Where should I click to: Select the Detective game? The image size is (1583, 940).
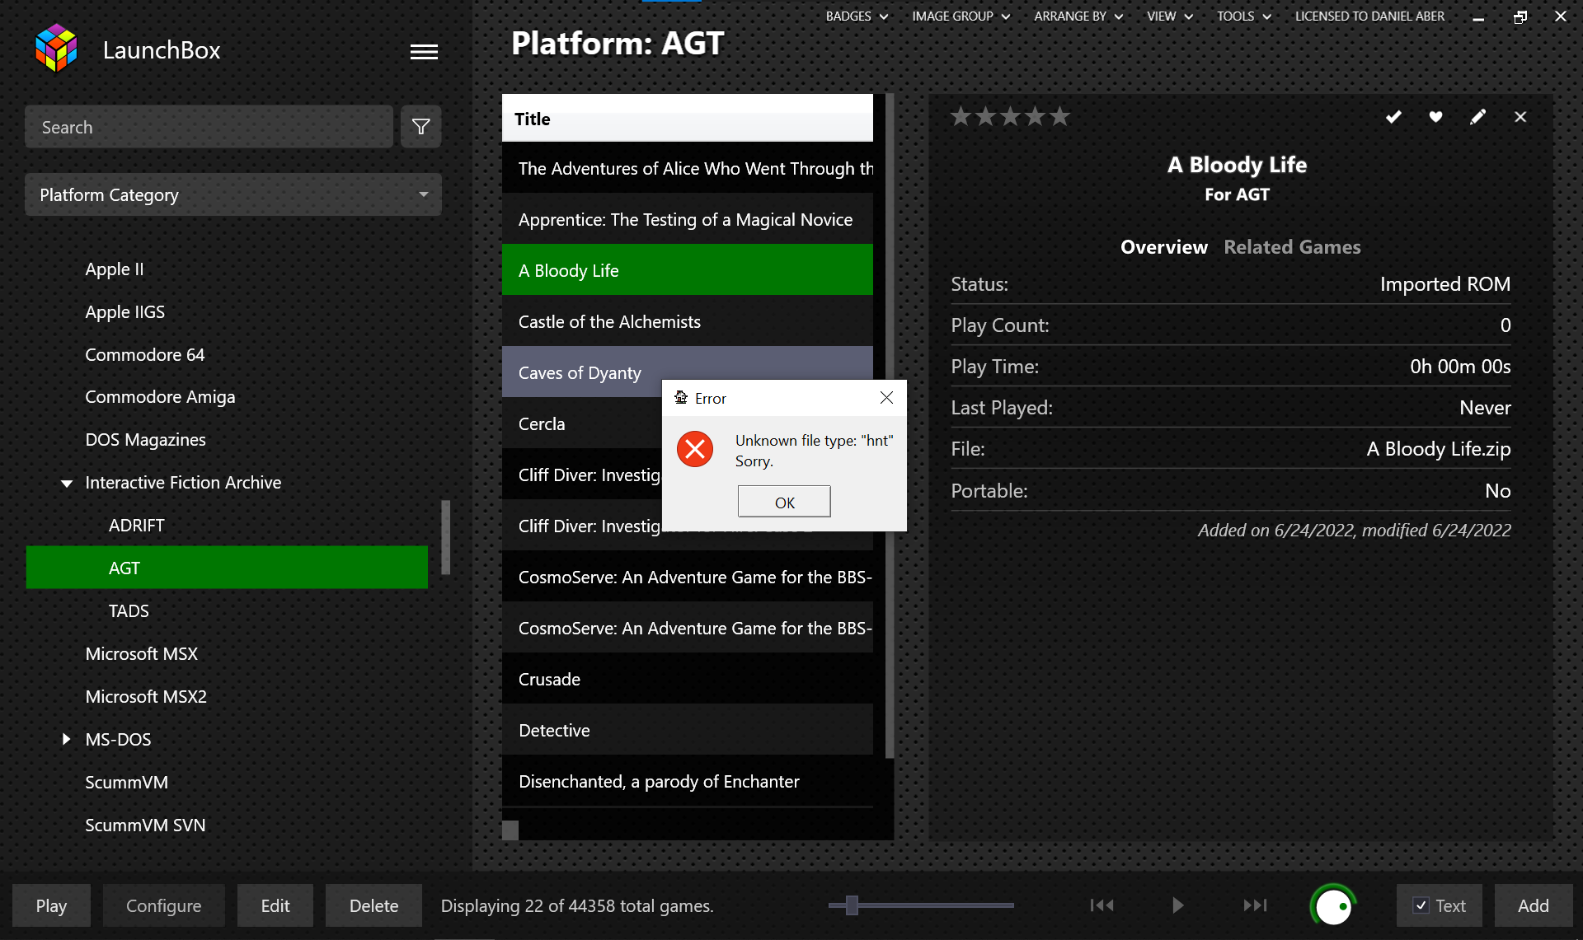[687, 730]
